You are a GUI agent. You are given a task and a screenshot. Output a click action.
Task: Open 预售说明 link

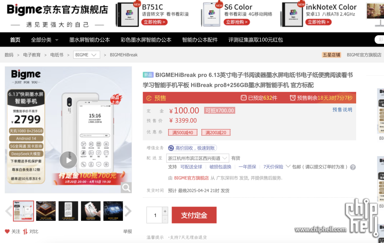pos(342,110)
